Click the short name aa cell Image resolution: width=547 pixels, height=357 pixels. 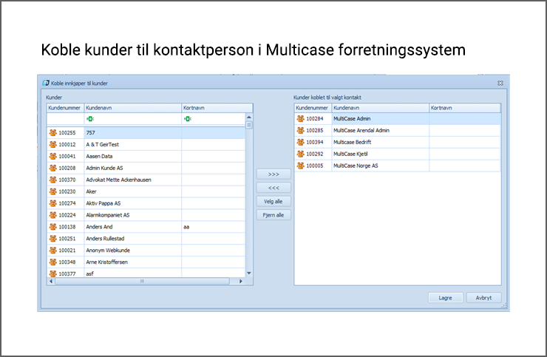pos(214,226)
